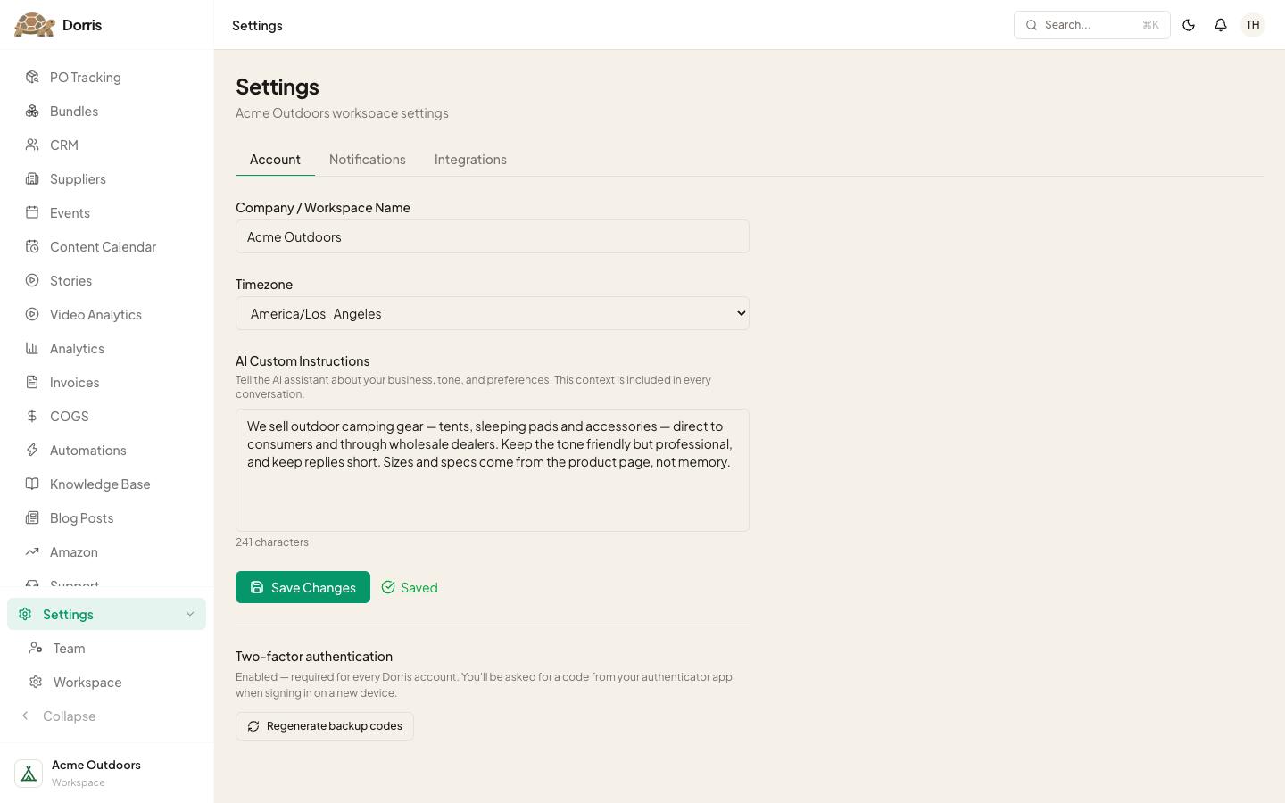Click the 'Acme Outdoors workspace settings' subtitle
Viewport: 1285px width, 803px height.
(x=342, y=113)
